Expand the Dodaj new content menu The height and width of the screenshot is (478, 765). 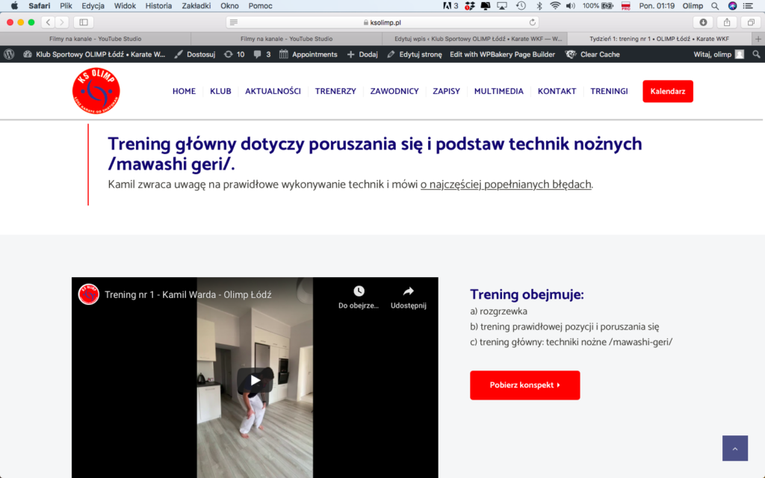click(363, 55)
